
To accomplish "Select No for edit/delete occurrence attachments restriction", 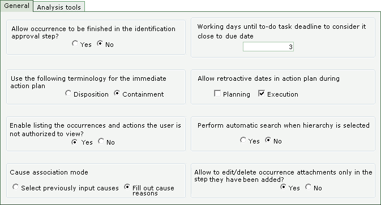I will pyautogui.click(x=308, y=187).
